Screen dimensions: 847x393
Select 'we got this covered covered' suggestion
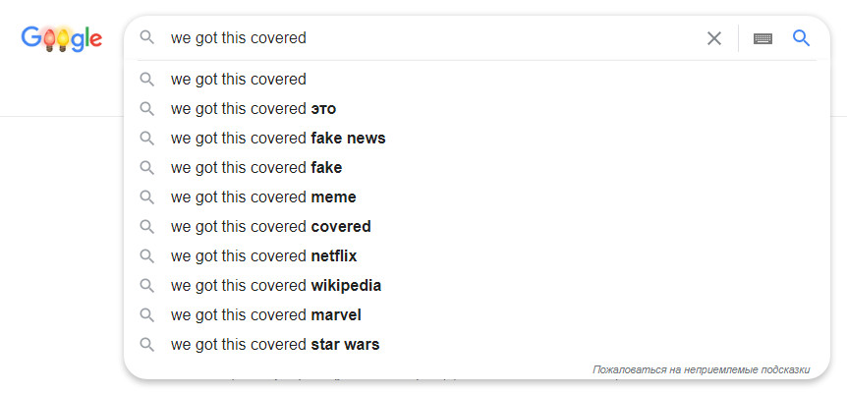[477, 227]
